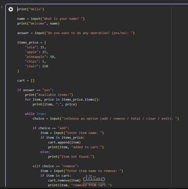Click the line name = input("What is your name? ")

(51, 19)
